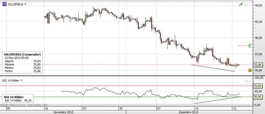Close the RSI 14 Wilder panel
The height and width of the screenshot is (114, 265).
pyautogui.click(x=250, y=81)
